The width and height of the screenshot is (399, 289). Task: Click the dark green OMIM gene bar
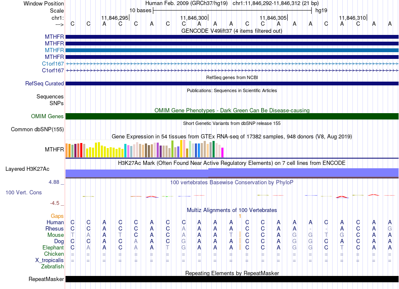(232, 116)
